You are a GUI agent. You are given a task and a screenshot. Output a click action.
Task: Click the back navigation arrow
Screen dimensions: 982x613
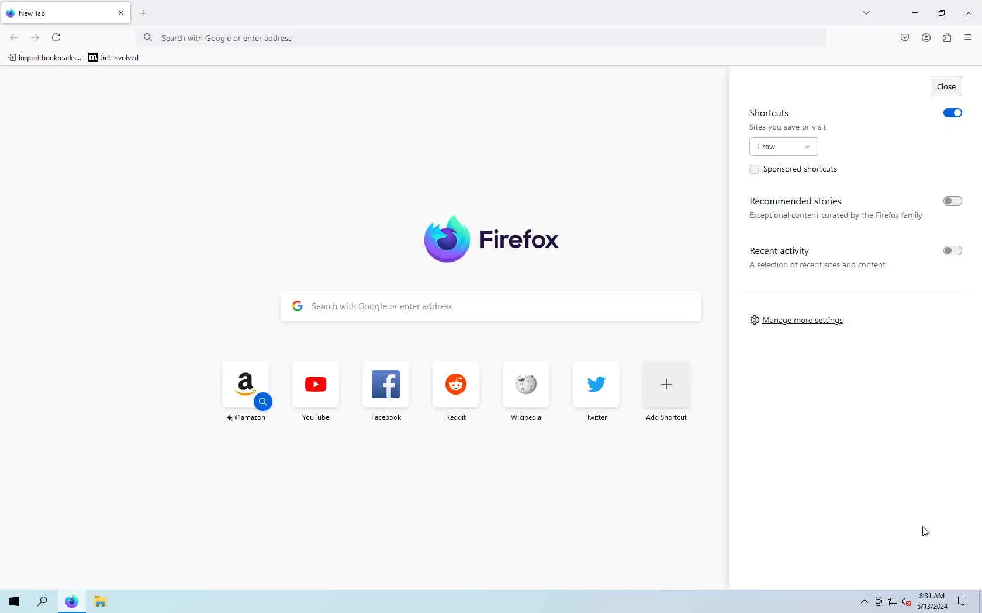[x=14, y=37]
